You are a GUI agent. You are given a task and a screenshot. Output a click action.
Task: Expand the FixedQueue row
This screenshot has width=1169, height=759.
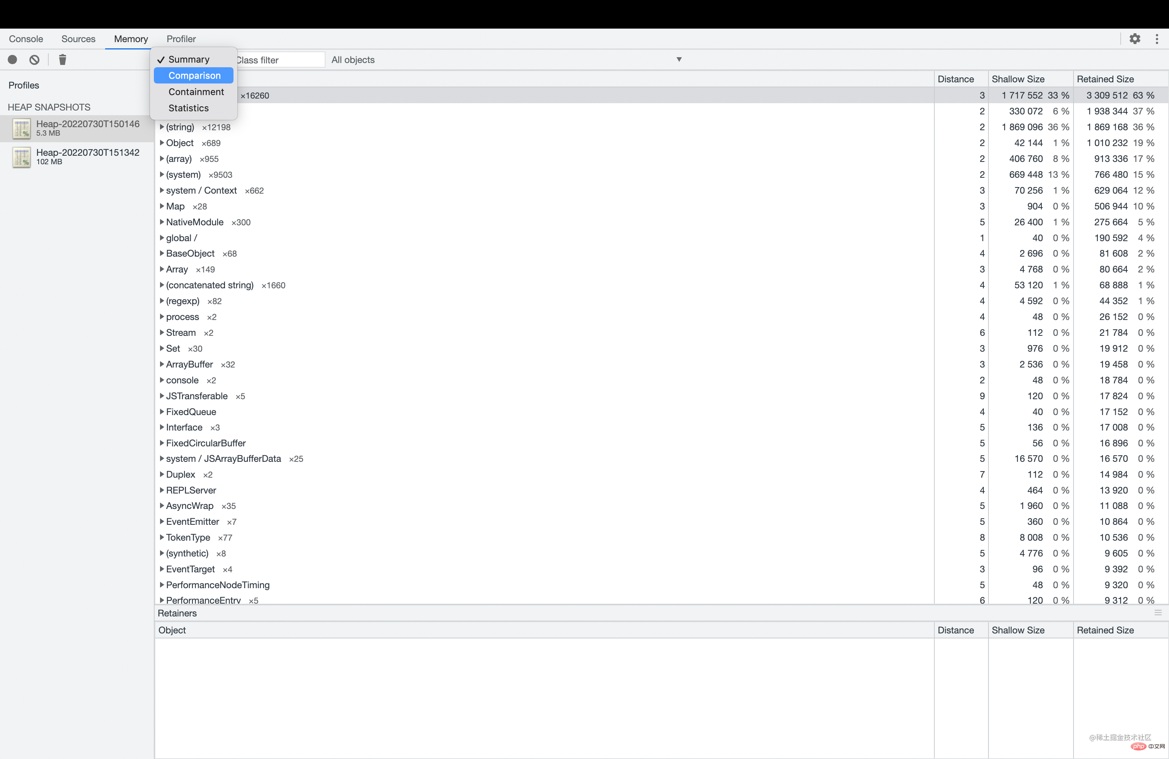tap(162, 412)
